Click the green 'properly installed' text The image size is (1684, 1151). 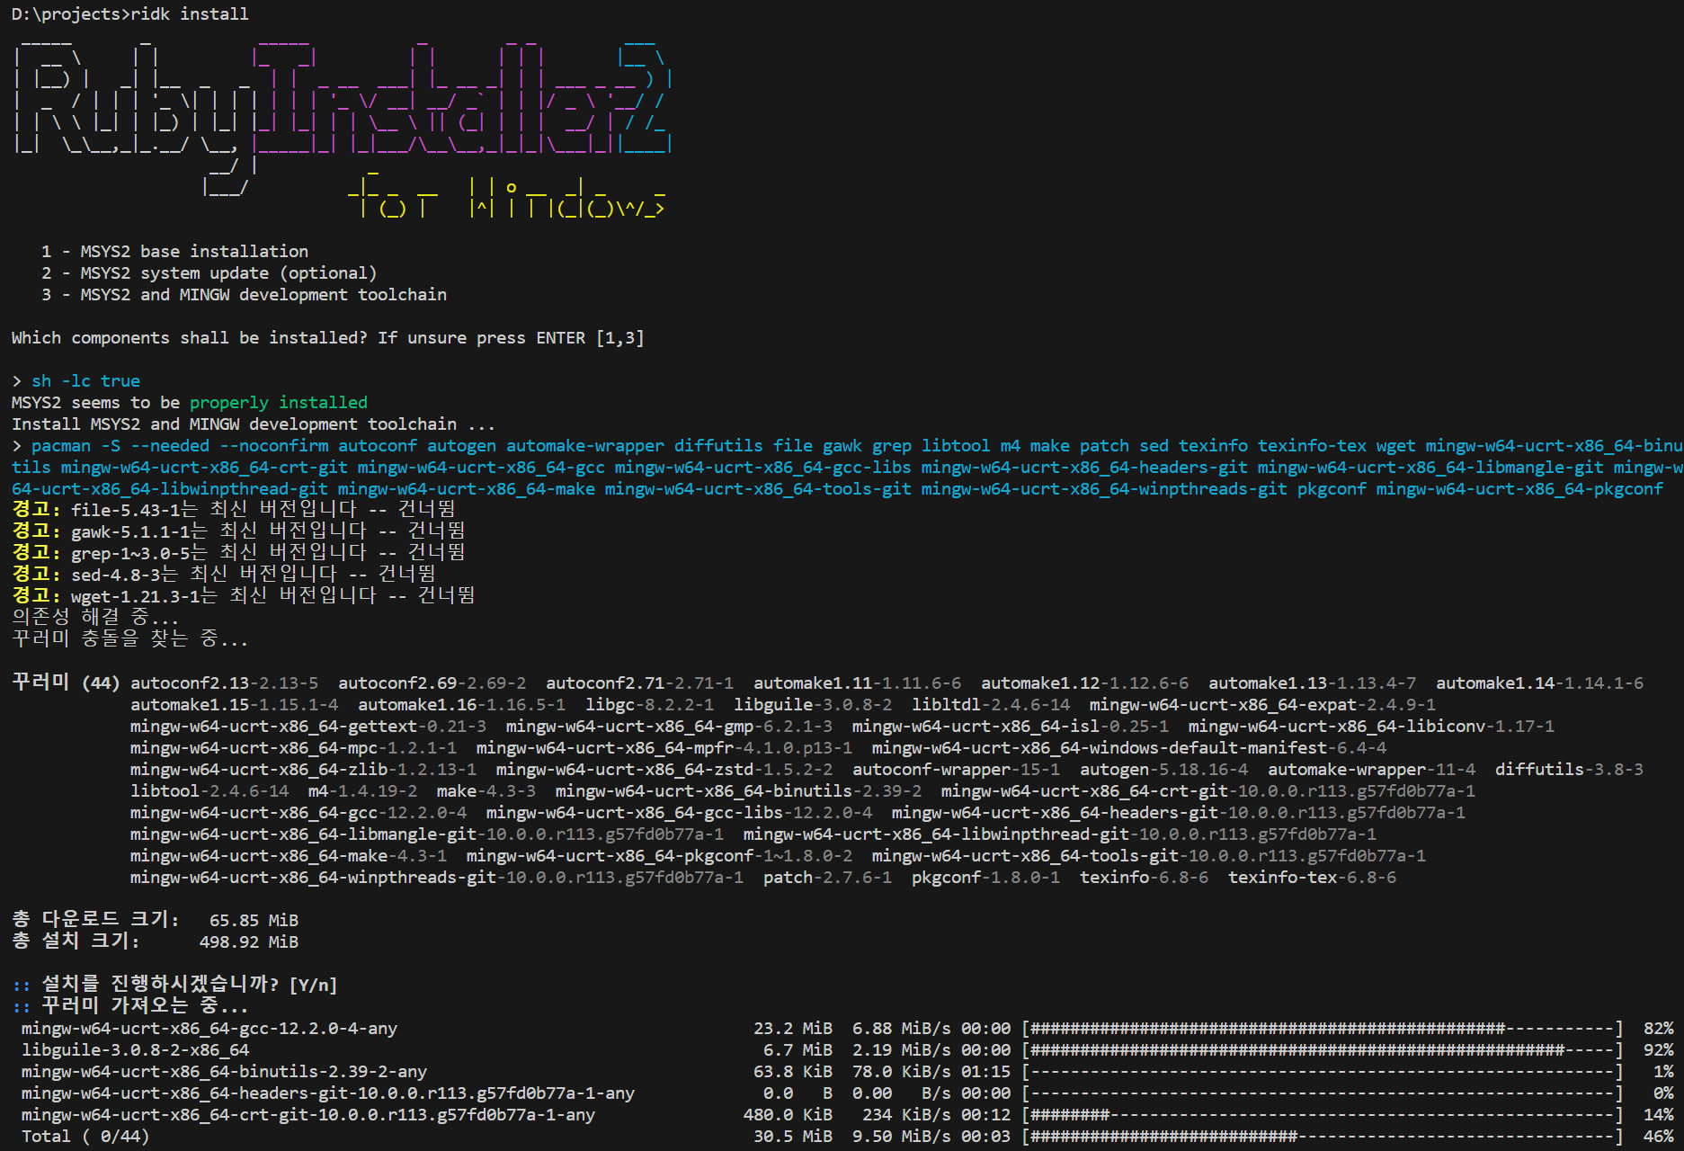(279, 402)
